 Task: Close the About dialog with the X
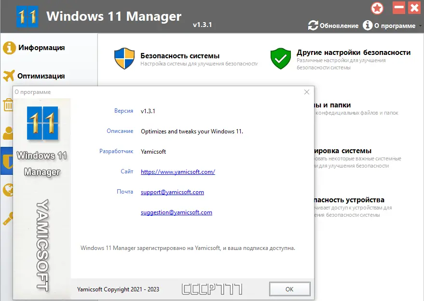tap(306, 92)
